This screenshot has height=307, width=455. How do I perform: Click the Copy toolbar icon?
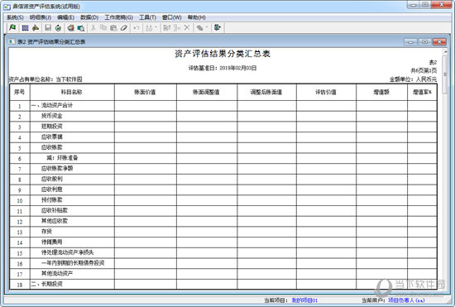pyautogui.click(x=103, y=28)
